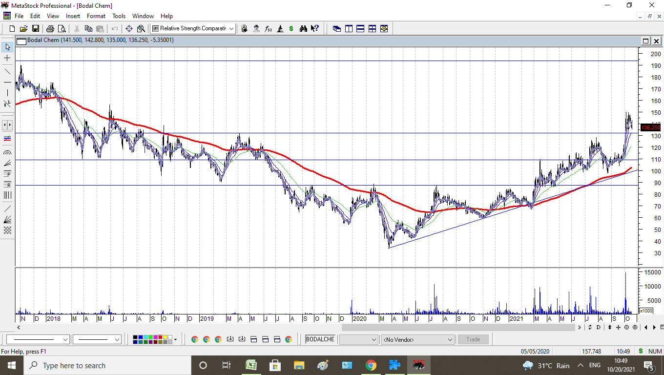
Task: Click the binoculars Explorer icon
Action: coord(303,29)
